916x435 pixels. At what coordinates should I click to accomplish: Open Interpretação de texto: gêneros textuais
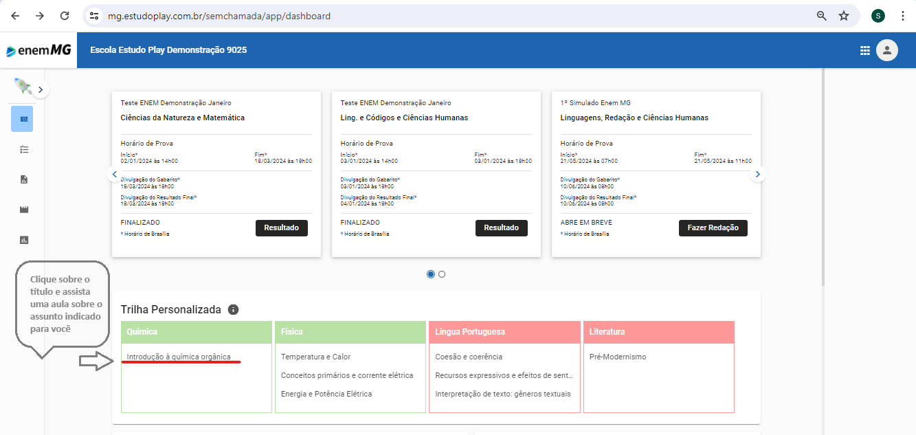[503, 394]
